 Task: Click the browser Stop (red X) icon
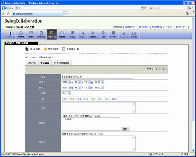click(151, 8)
